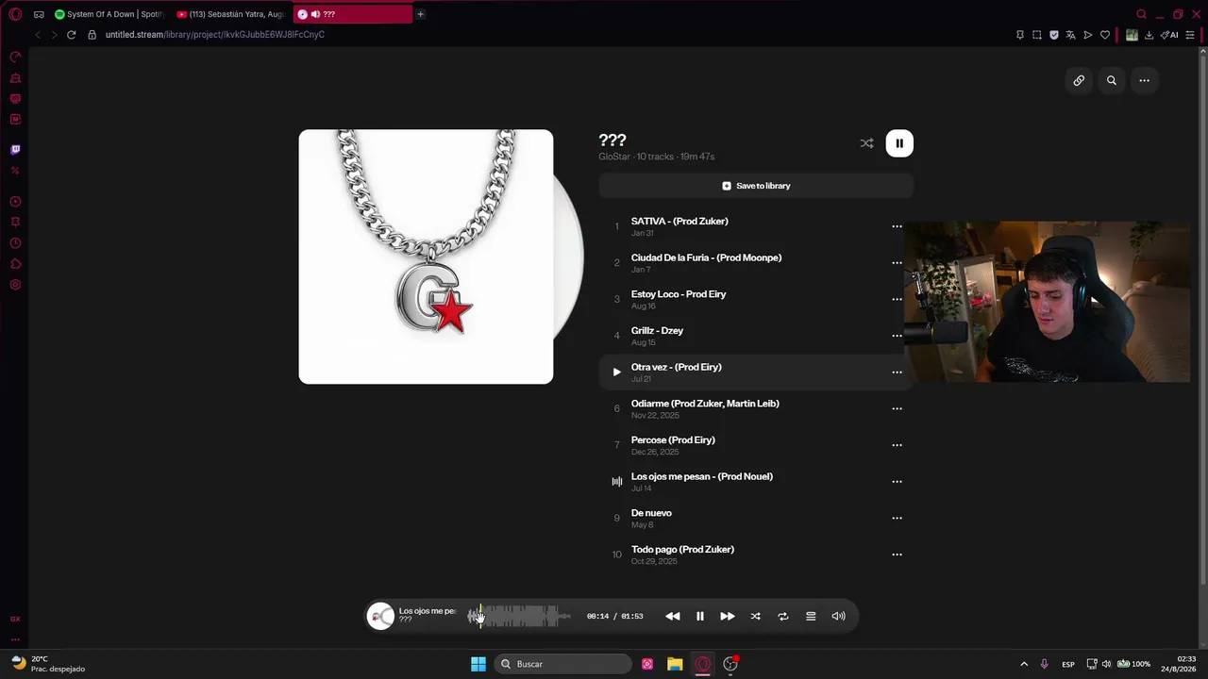Switch to System Of A Down Spotify tab
This screenshot has height=679, width=1208.
(109, 14)
